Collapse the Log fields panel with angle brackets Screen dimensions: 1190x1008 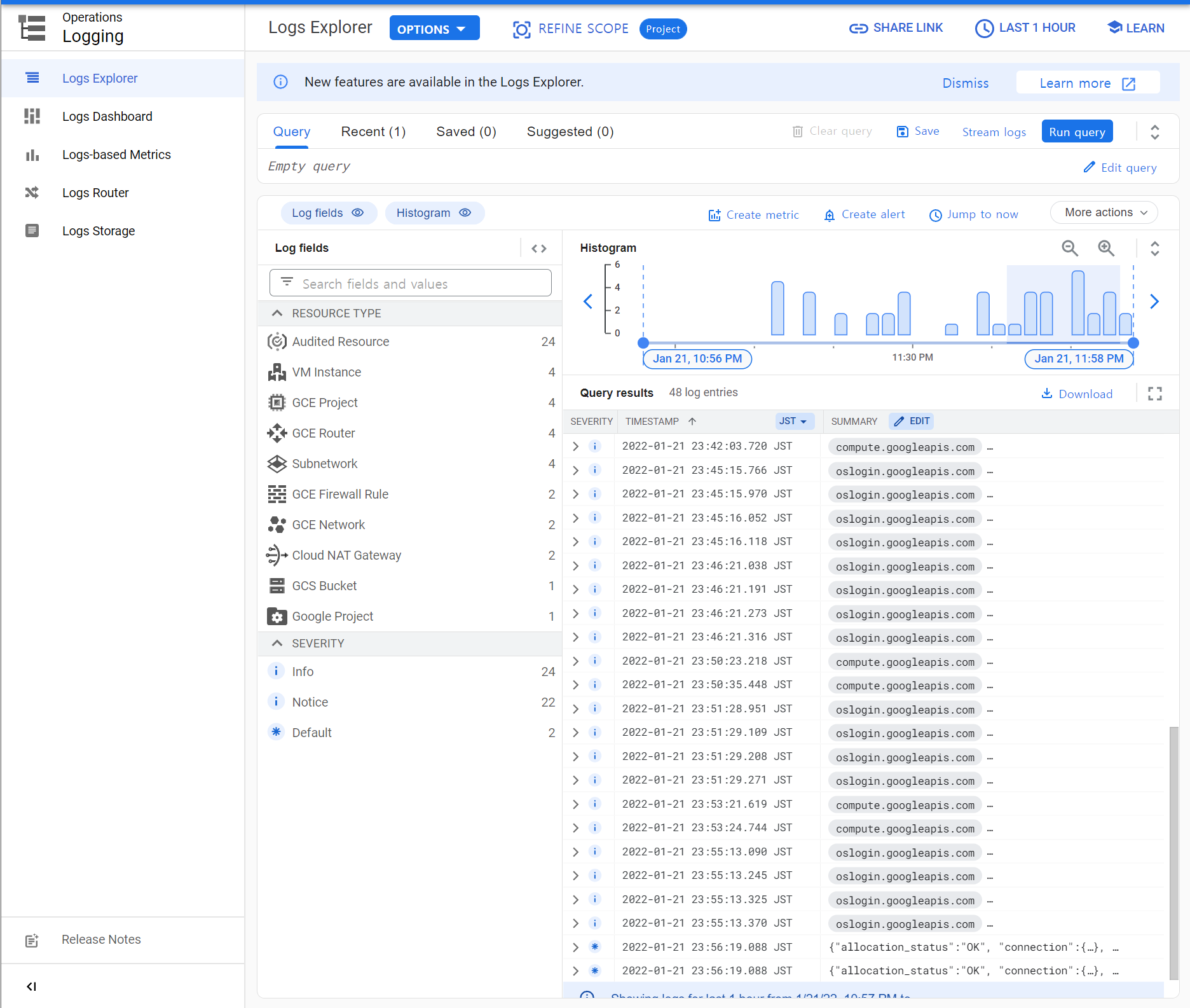pyautogui.click(x=538, y=249)
